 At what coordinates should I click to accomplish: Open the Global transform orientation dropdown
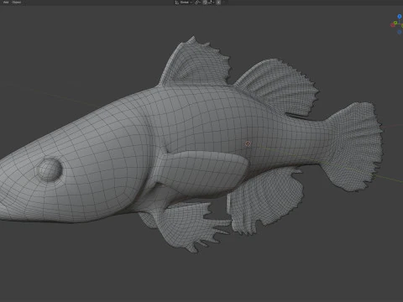tap(184, 3)
